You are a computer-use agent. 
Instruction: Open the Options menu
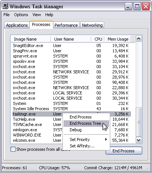point(21,15)
